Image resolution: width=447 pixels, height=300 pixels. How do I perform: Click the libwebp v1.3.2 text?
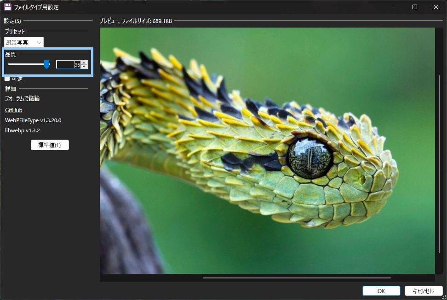click(x=23, y=131)
